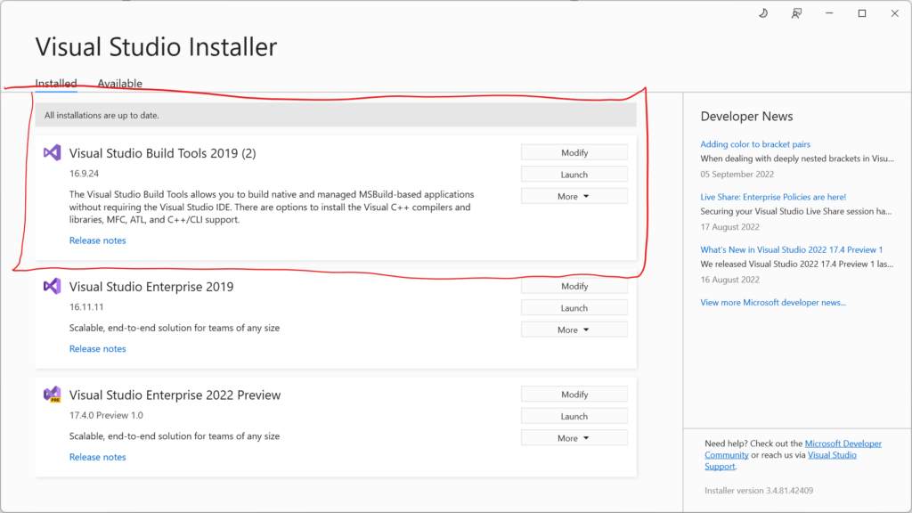
Task: Open the send feedback icon in the title bar
Action: point(796,13)
